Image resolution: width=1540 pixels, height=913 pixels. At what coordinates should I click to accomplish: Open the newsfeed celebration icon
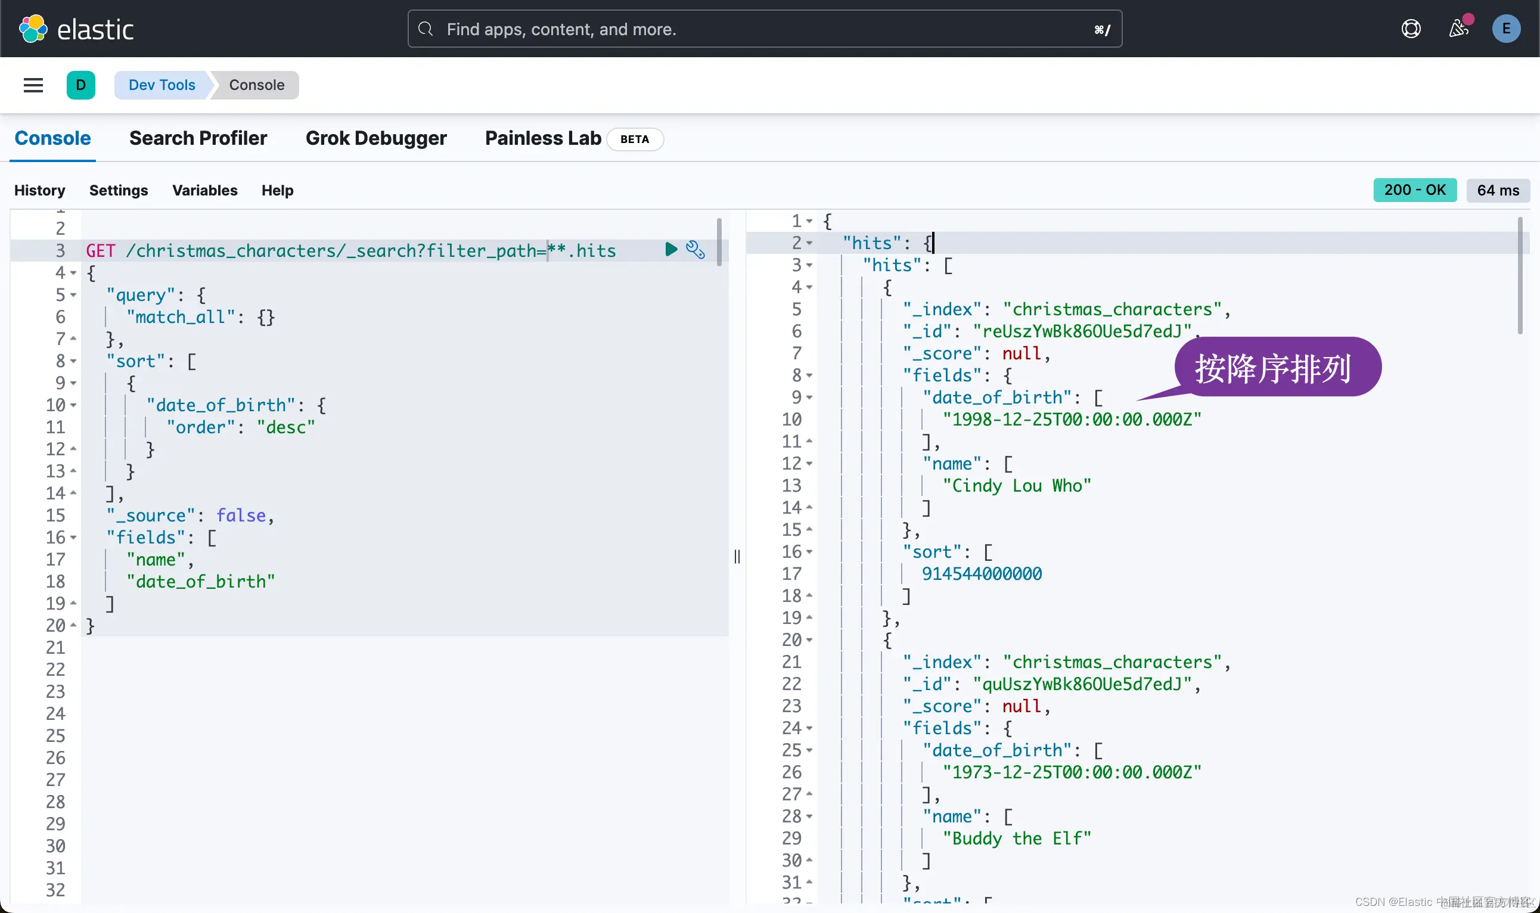pos(1459,29)
